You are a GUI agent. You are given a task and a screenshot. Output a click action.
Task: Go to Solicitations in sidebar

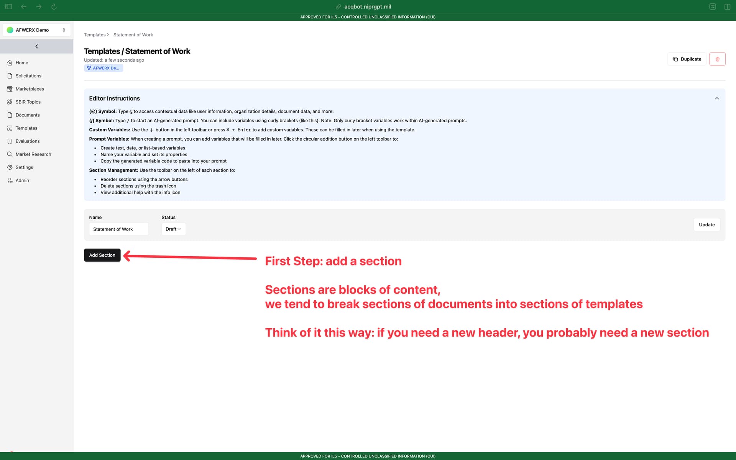(28, 76)
